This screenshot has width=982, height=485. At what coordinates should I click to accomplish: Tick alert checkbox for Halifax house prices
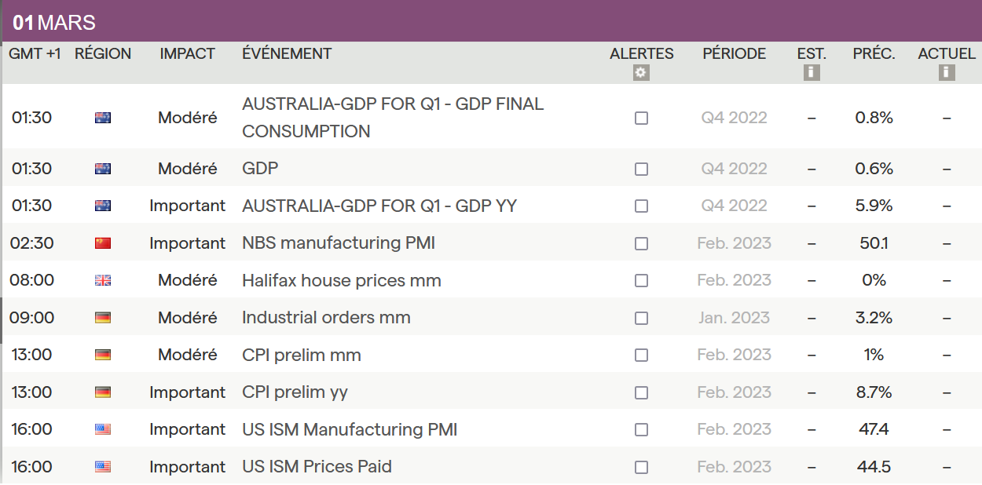[x=641, y=280]
